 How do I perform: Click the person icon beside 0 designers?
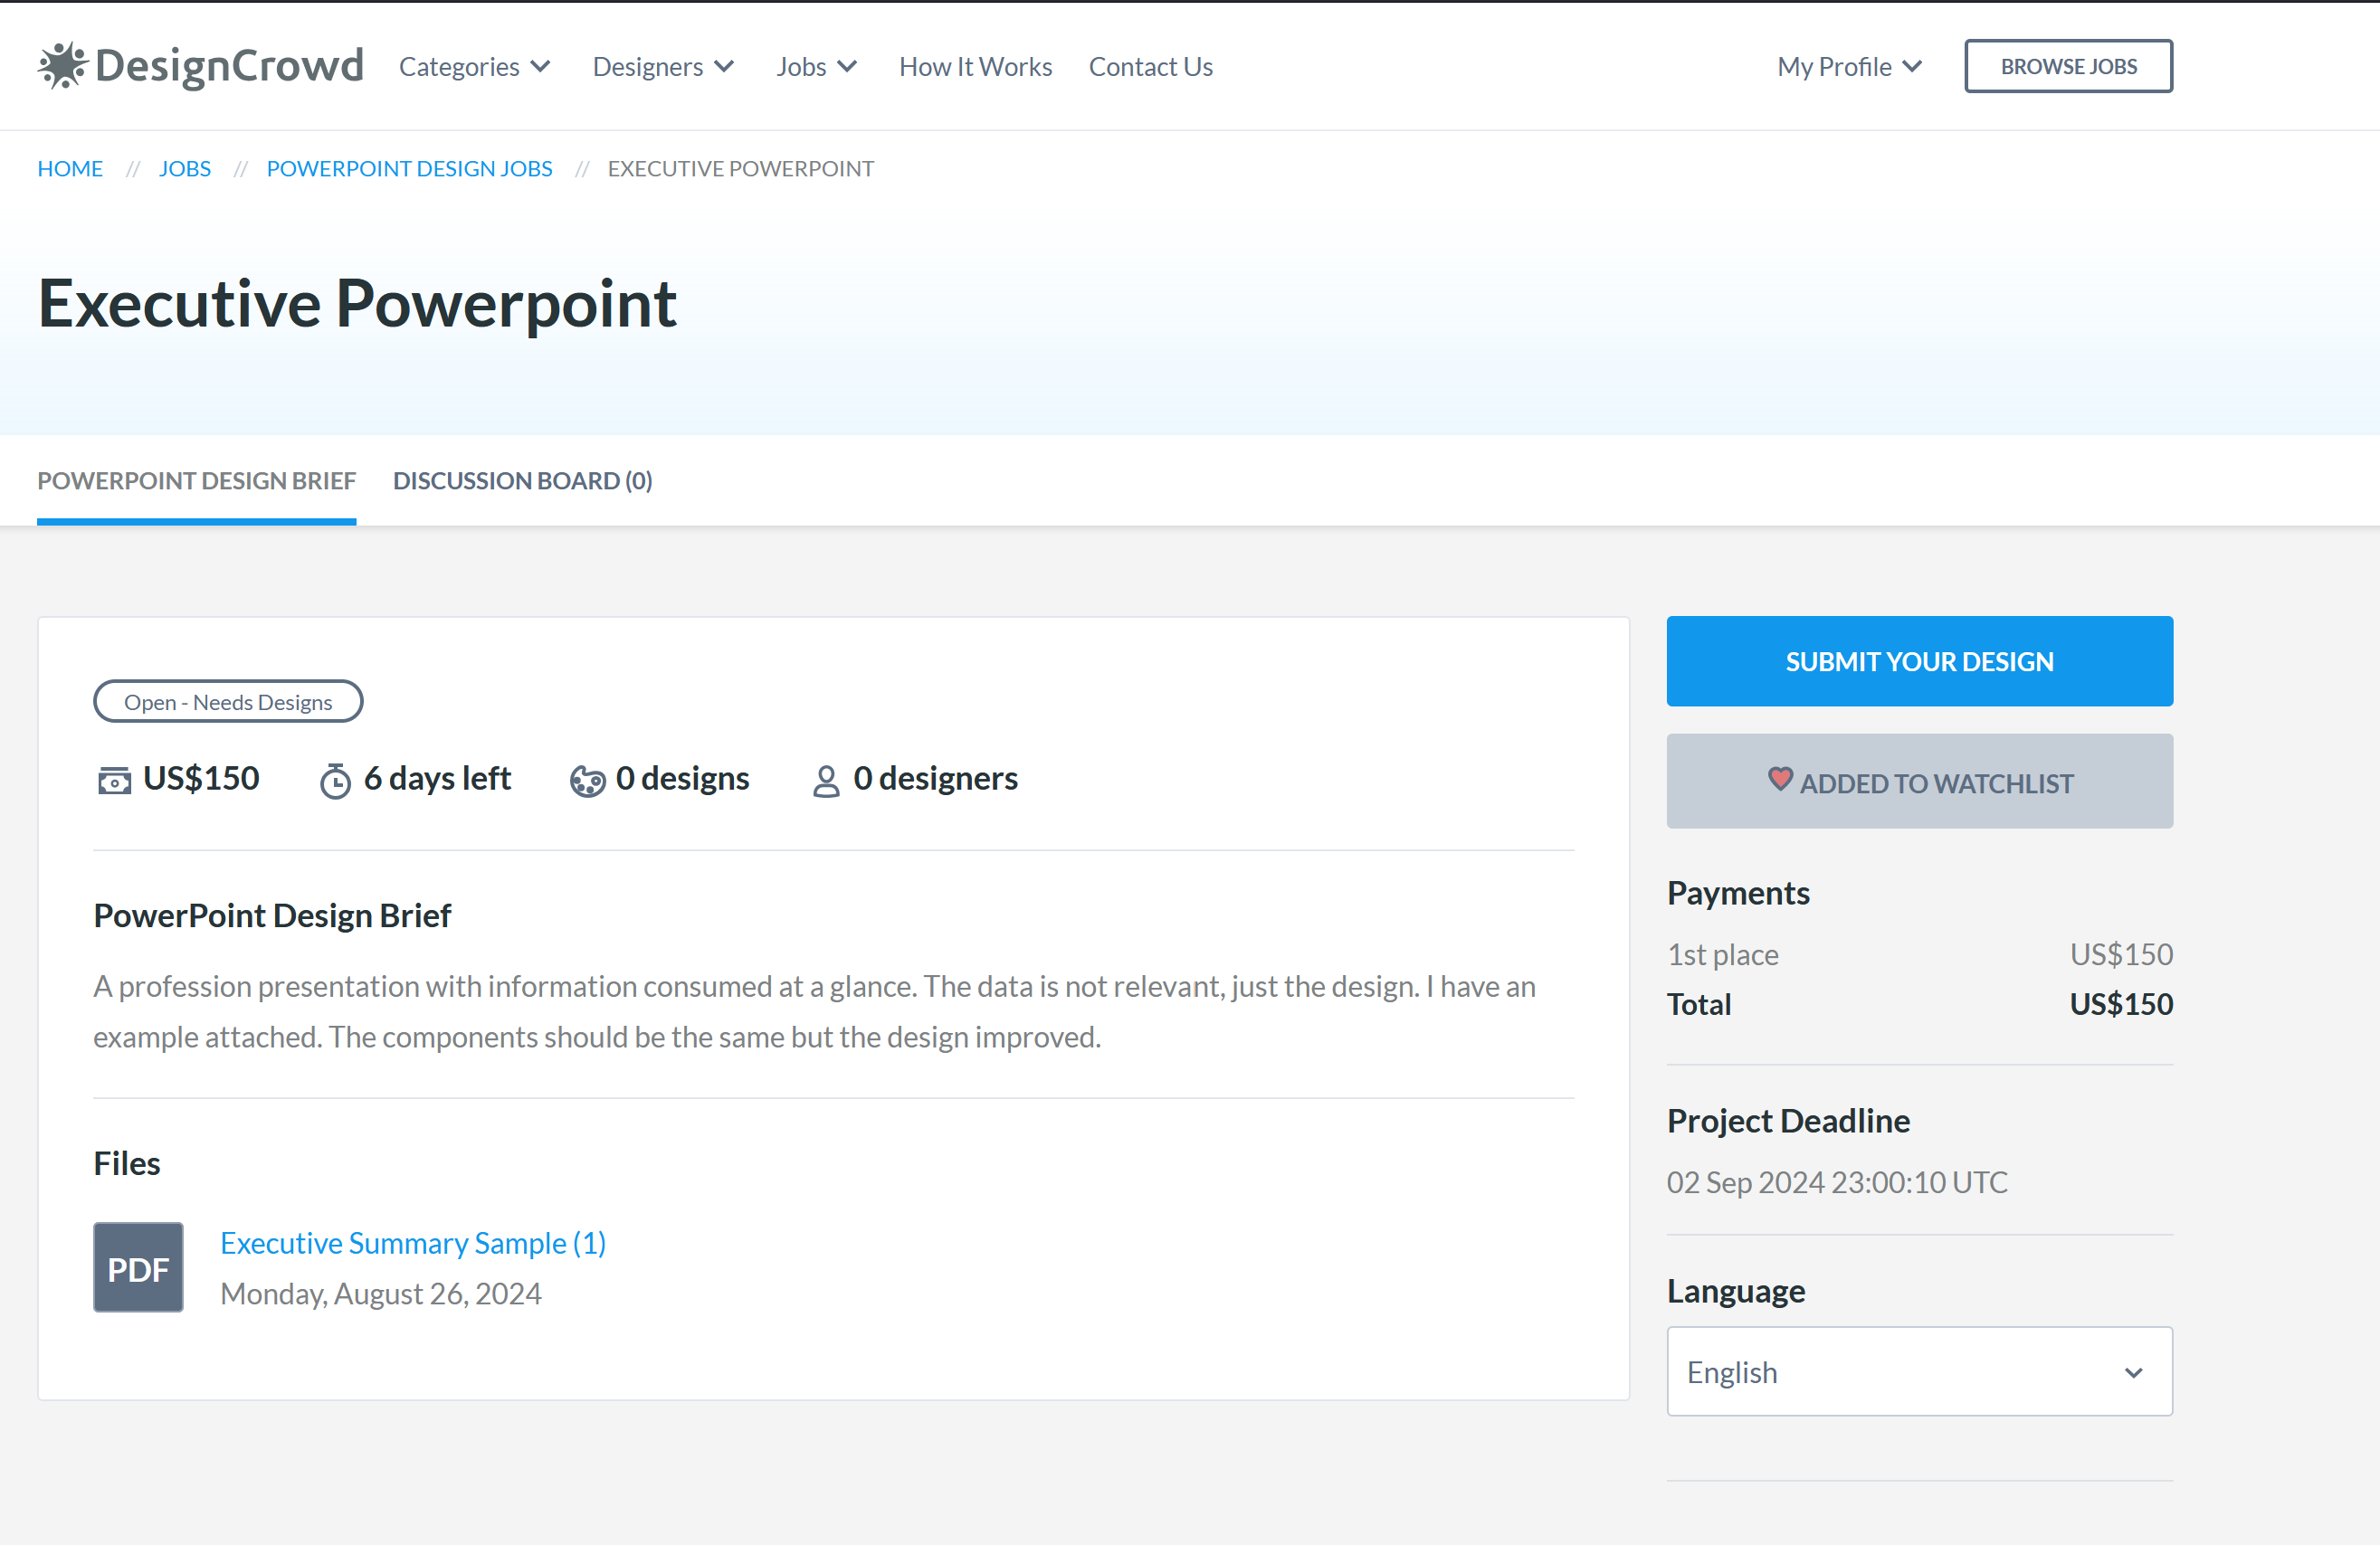pos(826,781)
